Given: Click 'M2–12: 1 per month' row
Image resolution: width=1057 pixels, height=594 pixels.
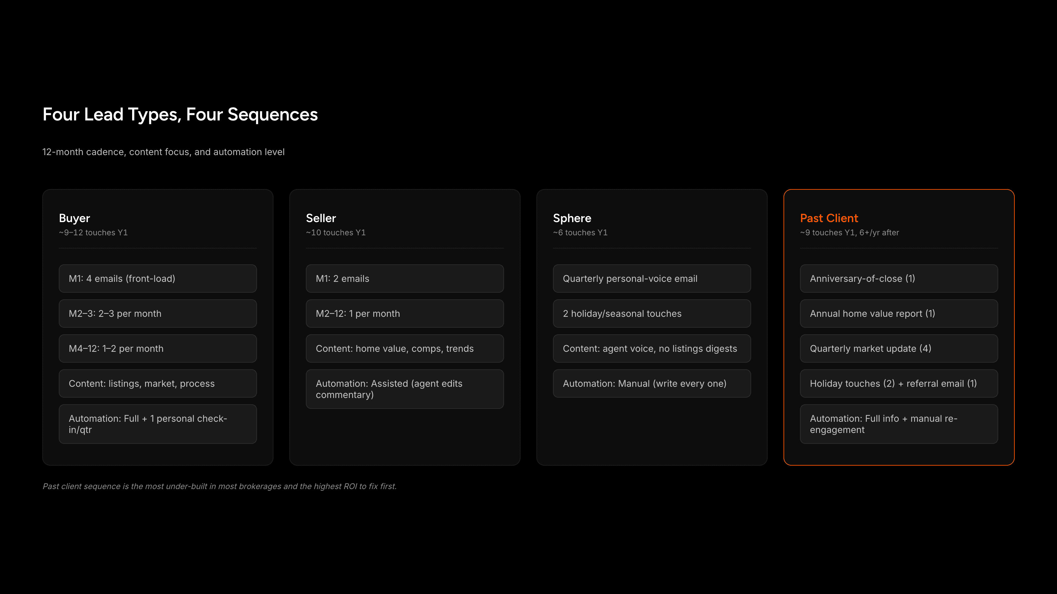Looking at the screenshot, I should pos(405,313).
